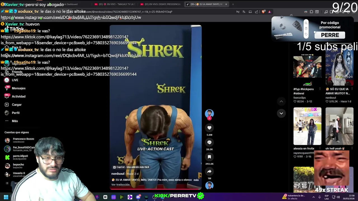Switch to the 'EN VIVO - MAGALY TV' tab
358x201 pixels.
tap(115, 4)
